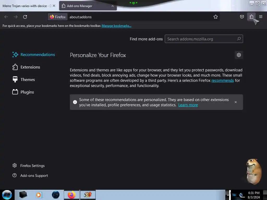Dismiss the personalized recommendations notice

[x=235, y=102]
